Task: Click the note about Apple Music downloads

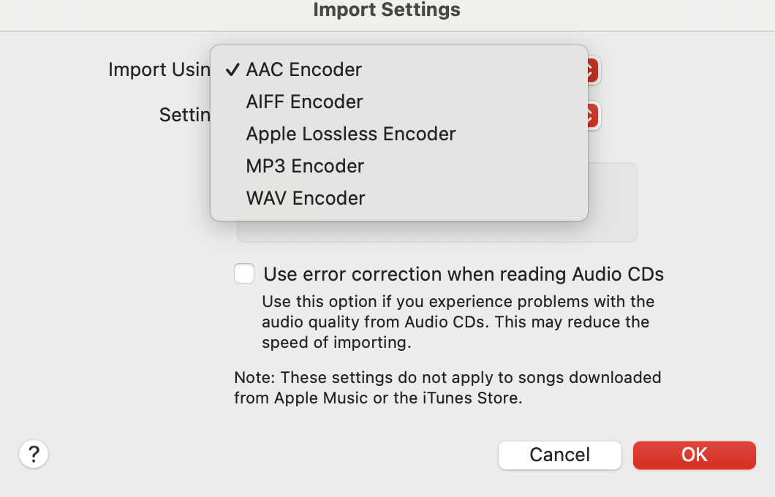Action: click(x=447, y=387)
